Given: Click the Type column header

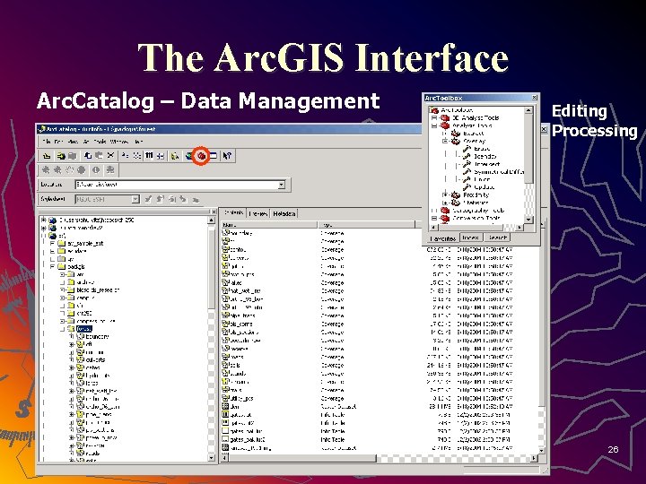Looking at the screenshot, I should tap(367, 225).
